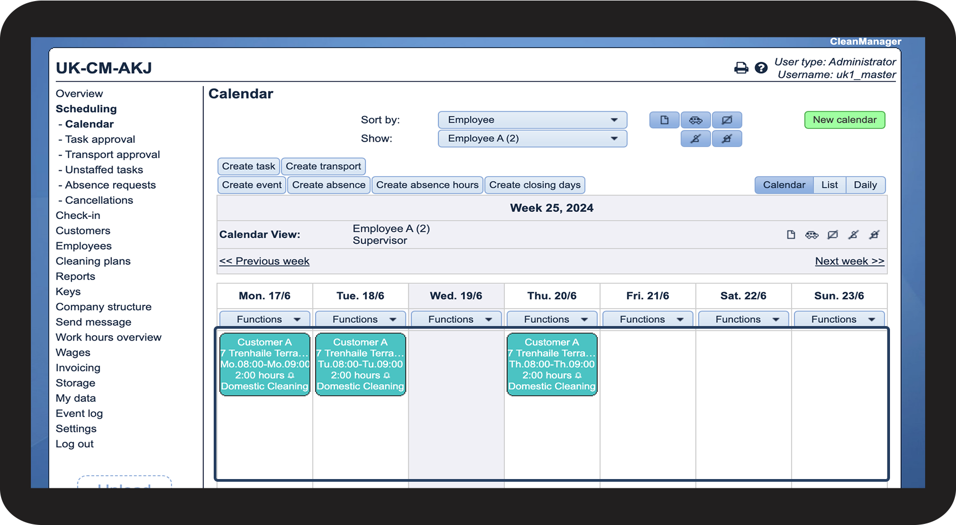The image size is (956, 525).
Task: Click bell icon on Monday's Customer A task
Action: coord(291,375)
